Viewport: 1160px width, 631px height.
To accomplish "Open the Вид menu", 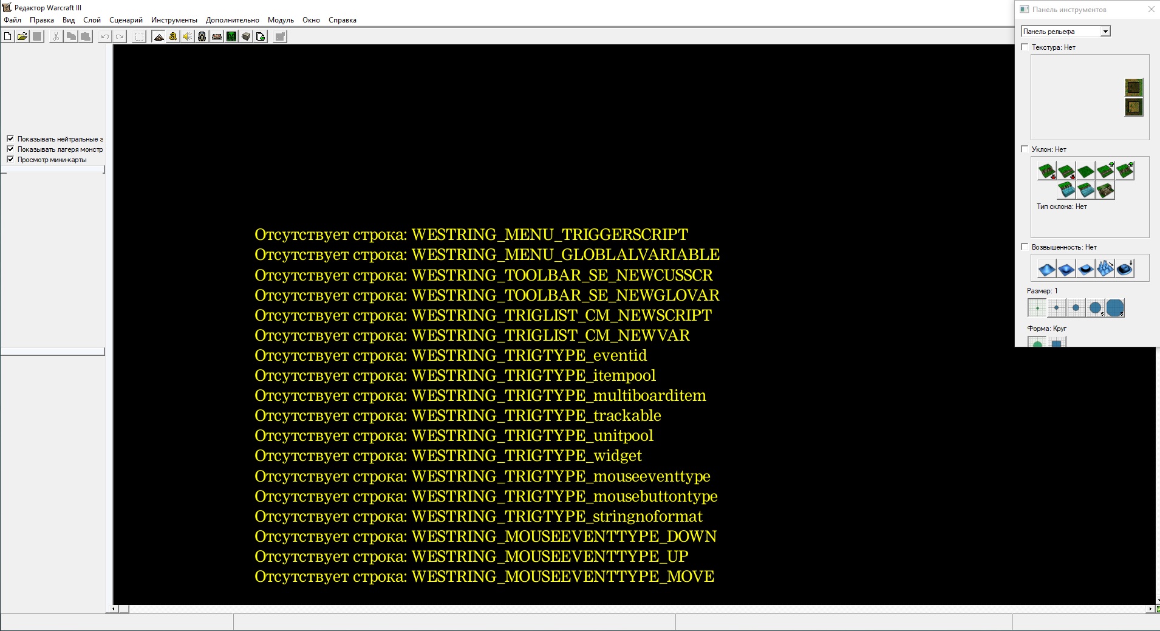I will pos(69,20).
